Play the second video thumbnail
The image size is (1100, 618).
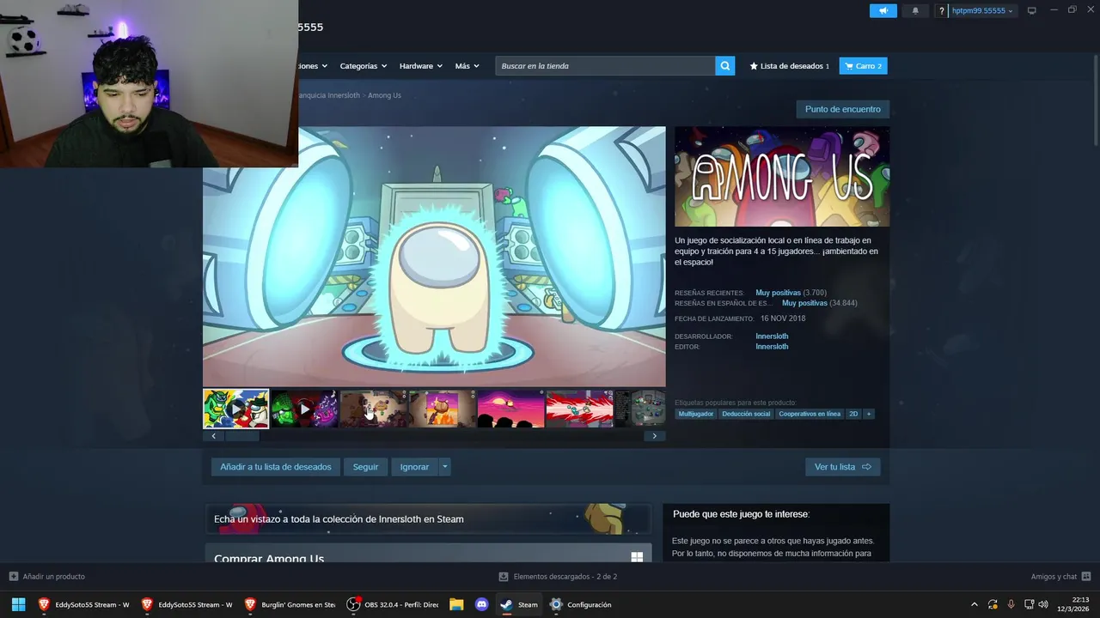tap(304, 409)
